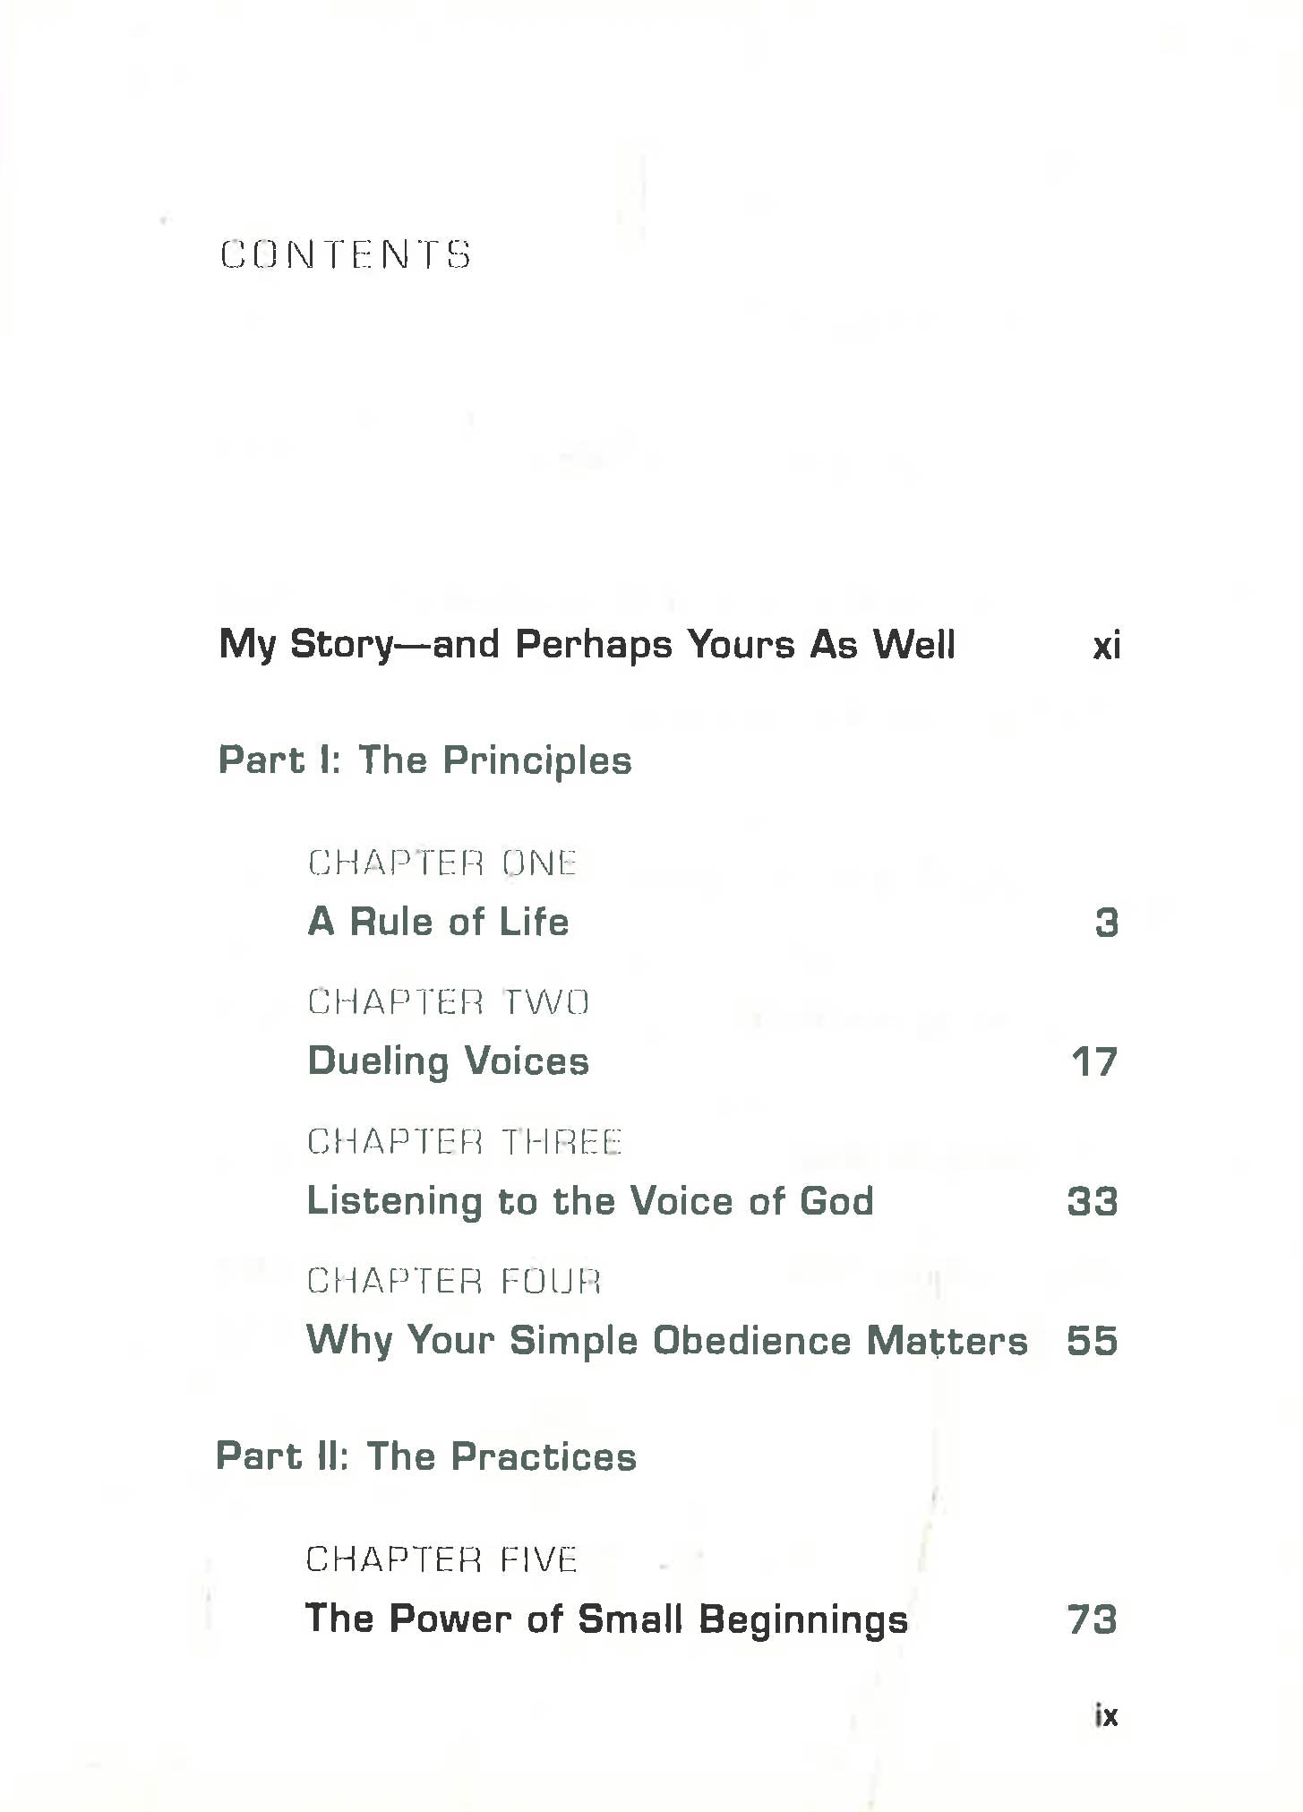Click page number 3
Image resolution: width=1303 pixels, height=1812 pixels.
coord(1107,923)
